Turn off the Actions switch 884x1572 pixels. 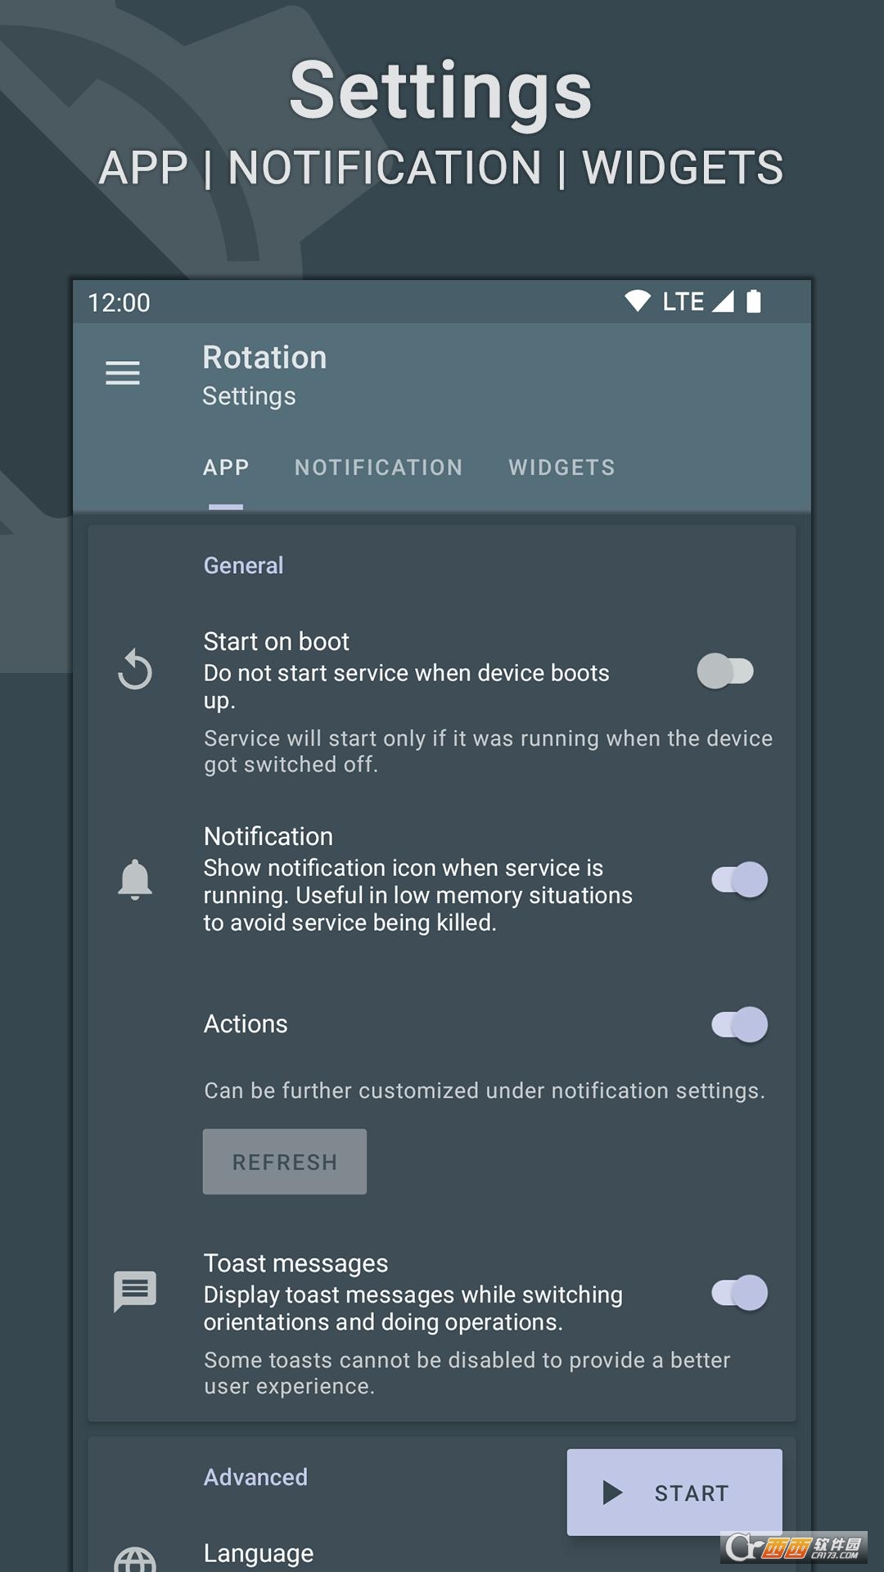pyautogui.click(x=739, y=1024)
